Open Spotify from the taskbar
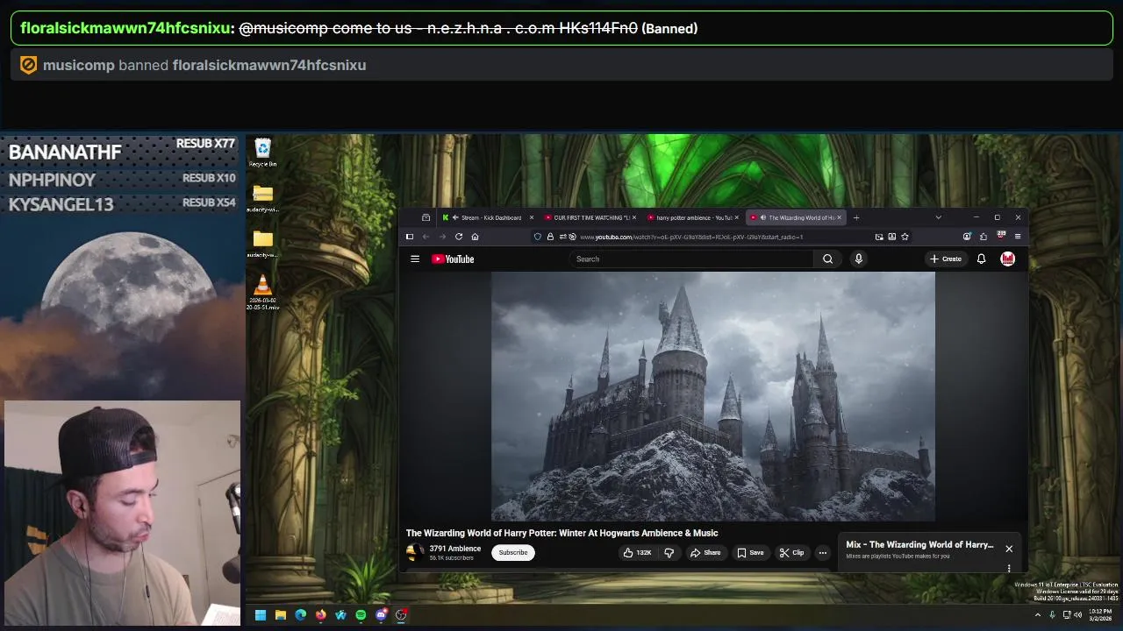1123x631 pixels. [x=361, y=615]
